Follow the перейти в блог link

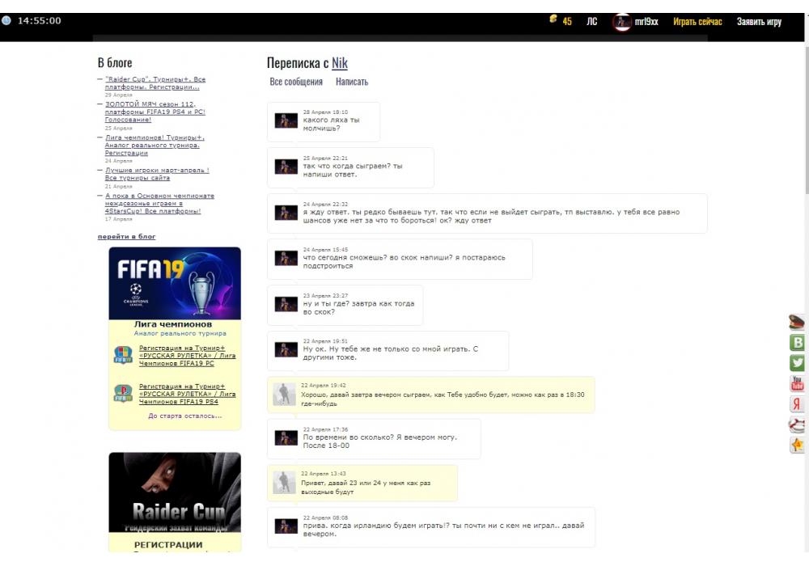(126, 237)
